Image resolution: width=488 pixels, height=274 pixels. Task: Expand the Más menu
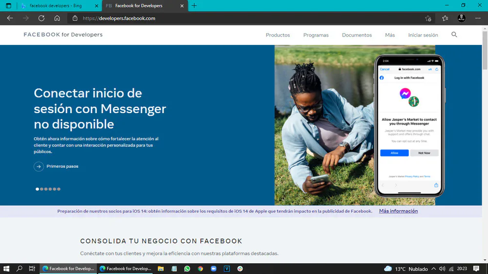tap(389, 35)
